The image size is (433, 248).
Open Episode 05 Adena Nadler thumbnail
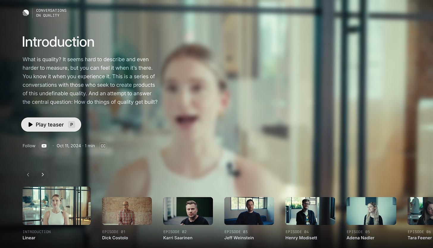click(371, 211)
